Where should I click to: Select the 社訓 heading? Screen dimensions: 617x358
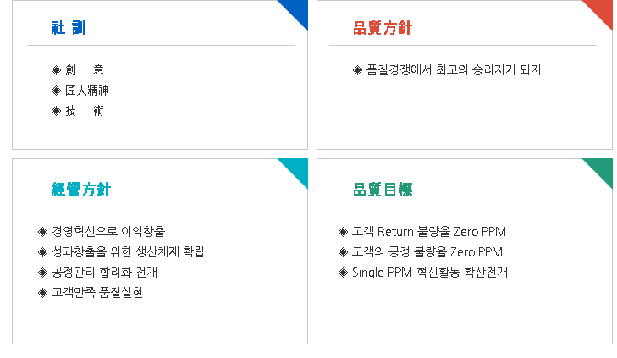click(69, 28)
